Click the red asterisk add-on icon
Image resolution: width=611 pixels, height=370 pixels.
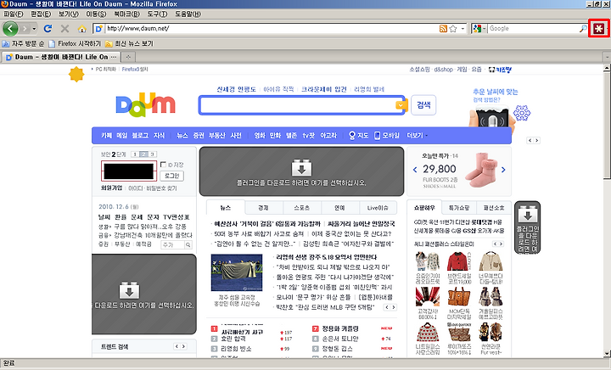(x=598, y=29)
